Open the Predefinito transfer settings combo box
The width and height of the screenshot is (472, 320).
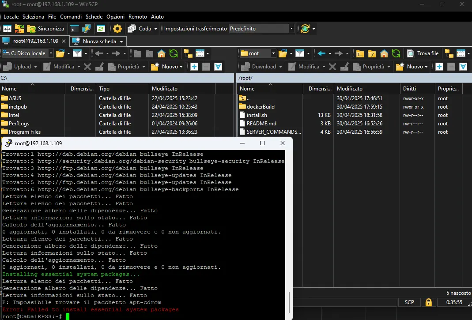click(261, 29)
